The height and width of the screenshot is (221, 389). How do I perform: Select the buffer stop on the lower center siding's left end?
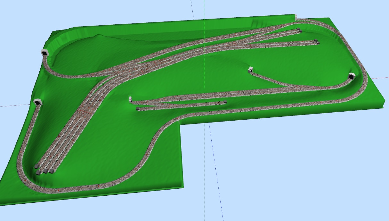[138, 109]
